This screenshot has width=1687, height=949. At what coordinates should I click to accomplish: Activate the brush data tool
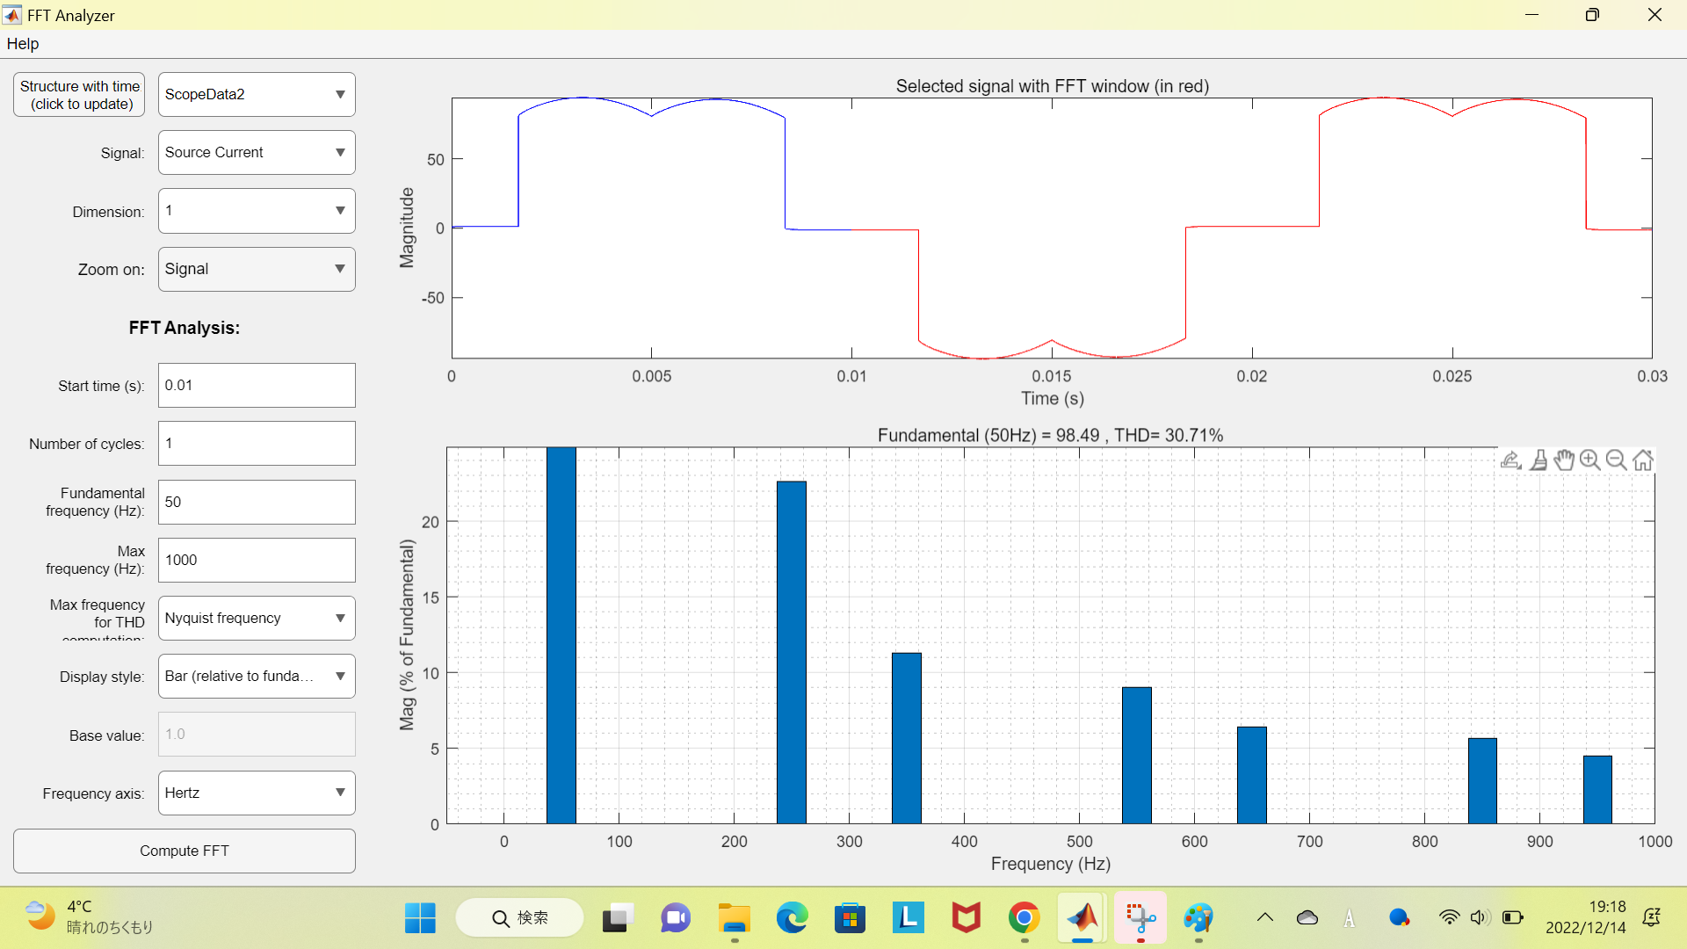point(1539,460)
